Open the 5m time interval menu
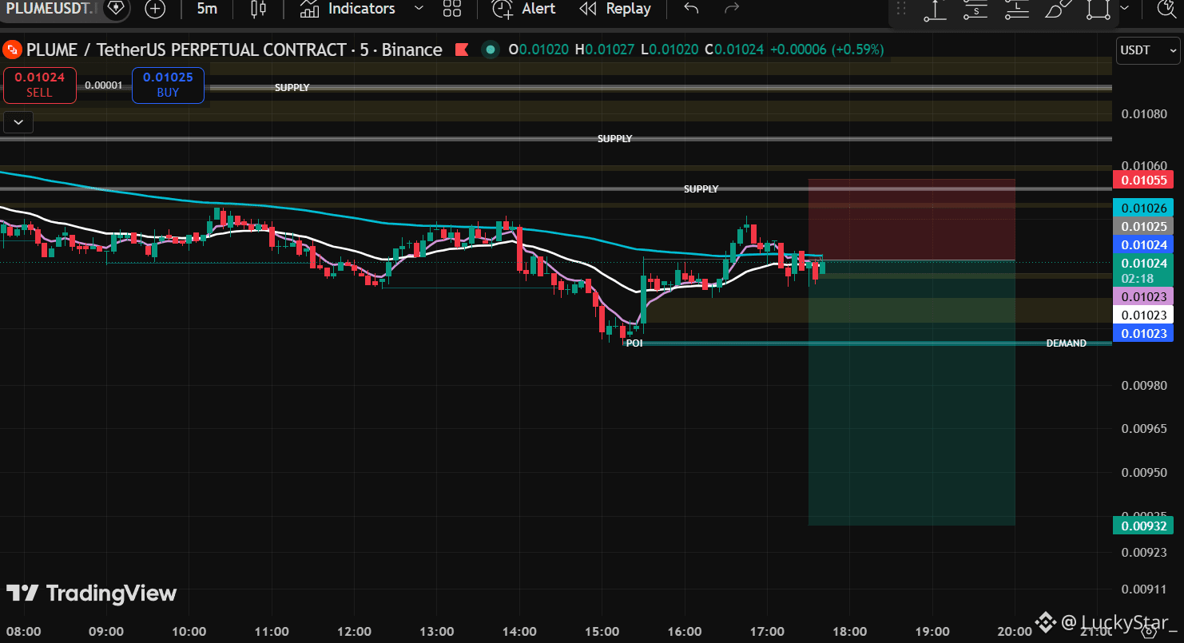 pos(207,9)
